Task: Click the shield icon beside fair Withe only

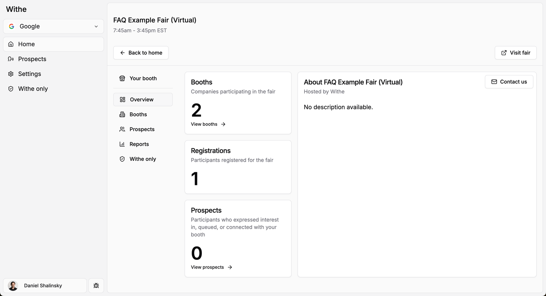Action: 122,159
